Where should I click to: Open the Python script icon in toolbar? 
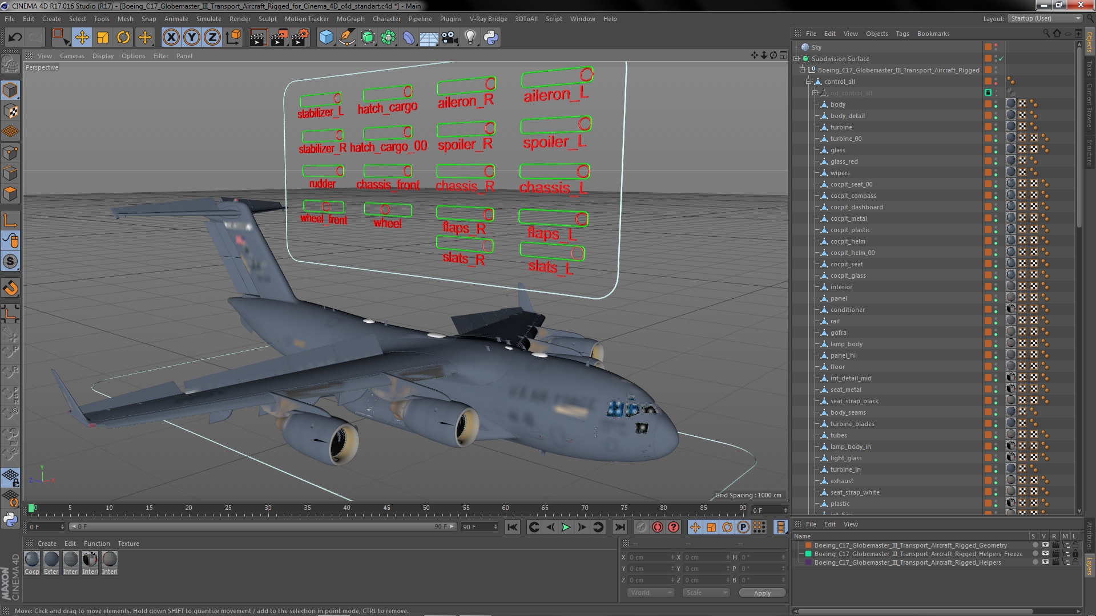[x=491, y=38]
